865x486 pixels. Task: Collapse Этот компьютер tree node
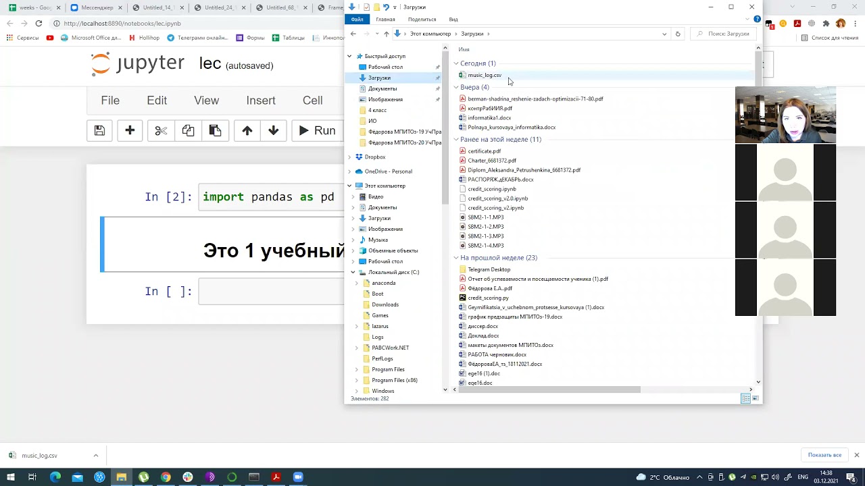coord(349,186)
